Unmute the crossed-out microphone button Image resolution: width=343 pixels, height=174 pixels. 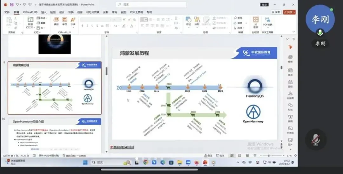click(316, 139)
